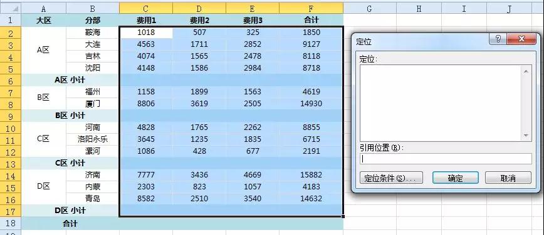
Task: Focus the 引用位置 input field
Action: [x=446, y=159]
